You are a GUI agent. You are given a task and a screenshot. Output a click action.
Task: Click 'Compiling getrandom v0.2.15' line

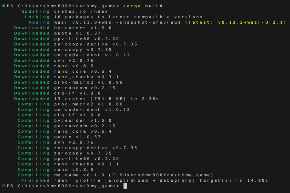coord(66,126)
